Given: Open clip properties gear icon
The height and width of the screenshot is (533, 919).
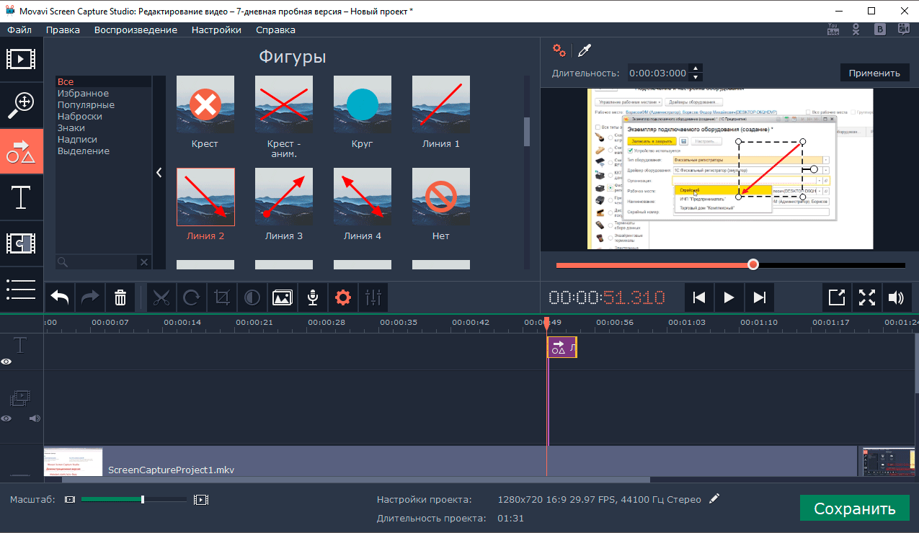Looking at the screenshot, I should coord(343,297).
